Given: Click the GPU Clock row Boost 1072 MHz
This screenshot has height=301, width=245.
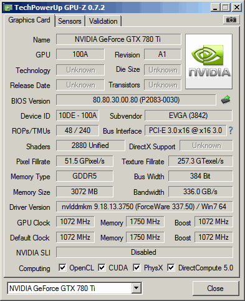Looking at the screenshot, I should [x=214, y=222].
